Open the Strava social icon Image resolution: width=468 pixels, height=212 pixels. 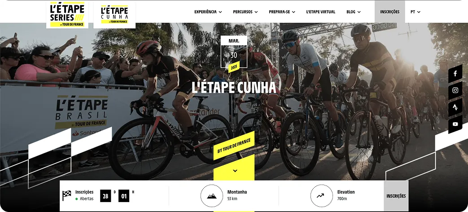[455, 107]
